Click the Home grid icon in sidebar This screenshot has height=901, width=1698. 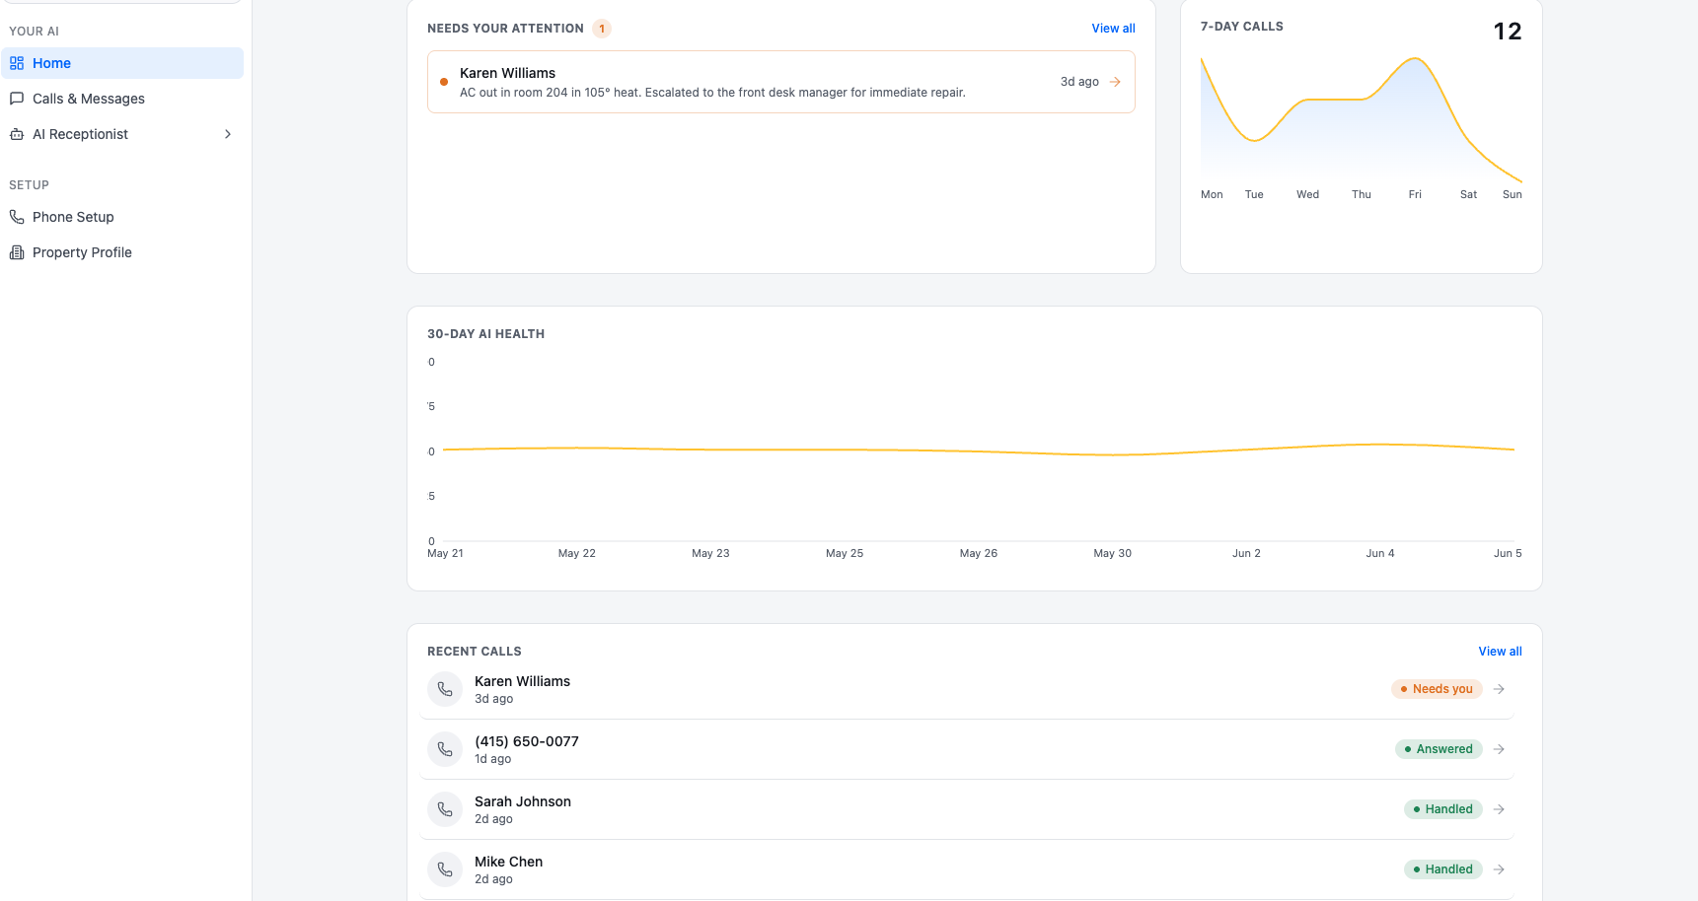tap(17, 63)
